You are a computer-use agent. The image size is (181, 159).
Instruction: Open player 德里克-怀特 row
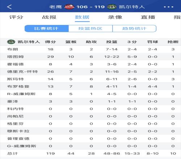[x=90, y=72]
